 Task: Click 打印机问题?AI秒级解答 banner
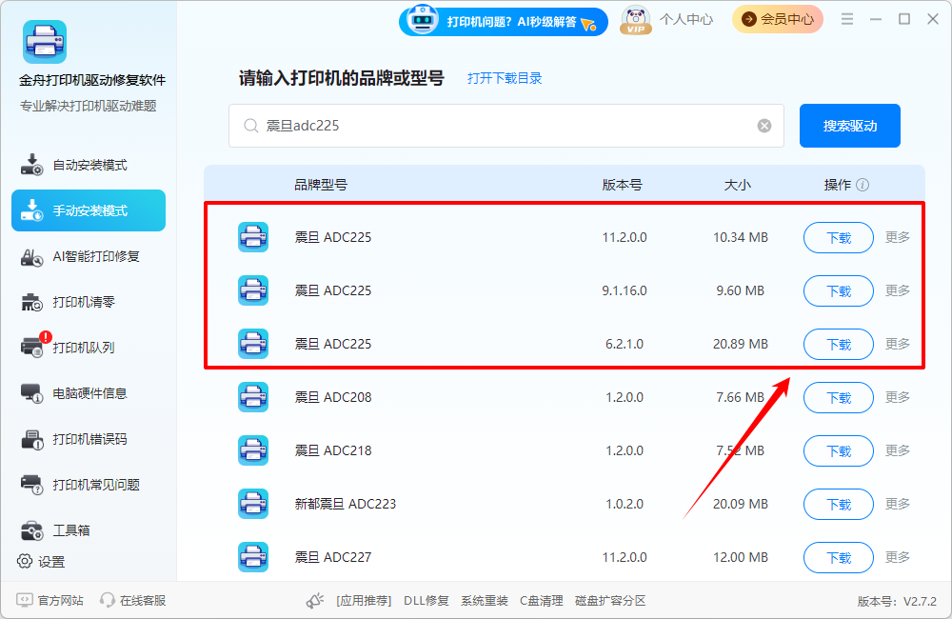click(x=504, y=22)
